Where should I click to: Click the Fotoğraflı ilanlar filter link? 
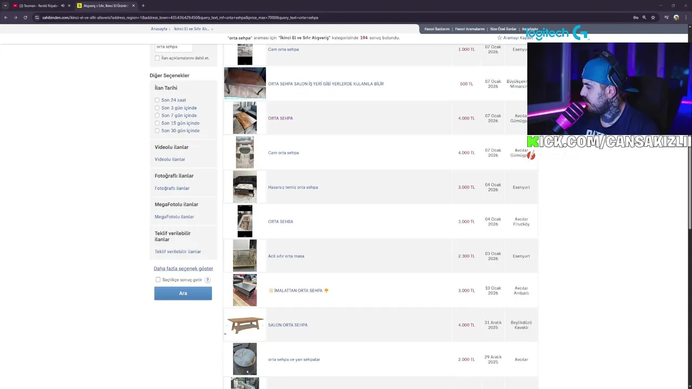click(172, 188)
